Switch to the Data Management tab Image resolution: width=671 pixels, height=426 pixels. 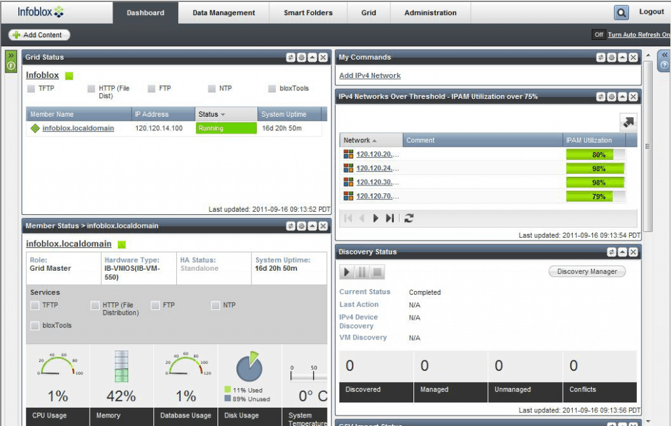tap(223, 12)
